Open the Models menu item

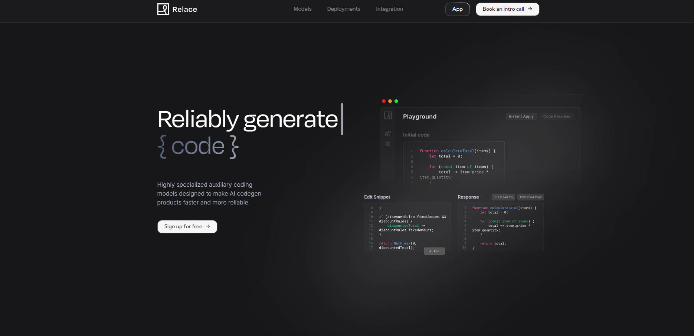302,9
